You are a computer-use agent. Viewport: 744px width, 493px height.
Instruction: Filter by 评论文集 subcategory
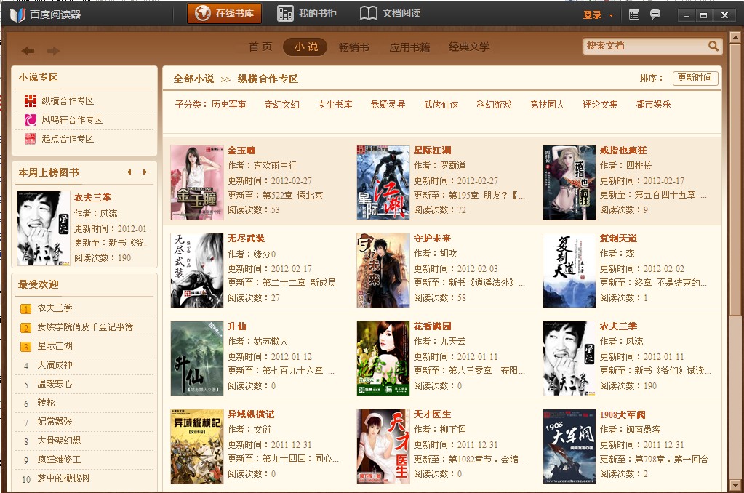[x=600, y=105]
